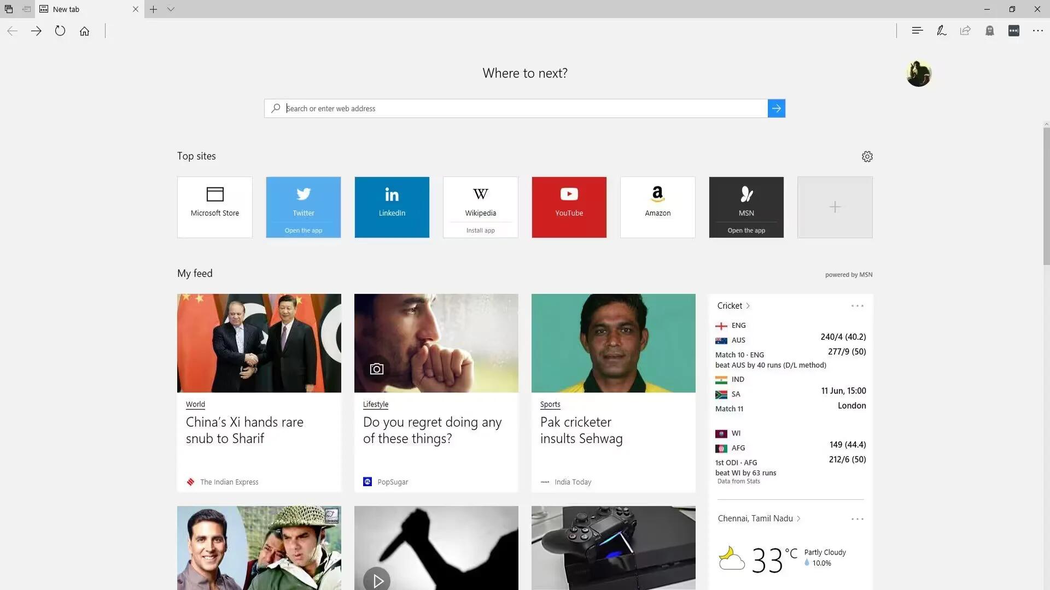Screen dimensions: 1050x590
Task: Open China's Xi hands rare snub article
Action: tap(244, 430)
